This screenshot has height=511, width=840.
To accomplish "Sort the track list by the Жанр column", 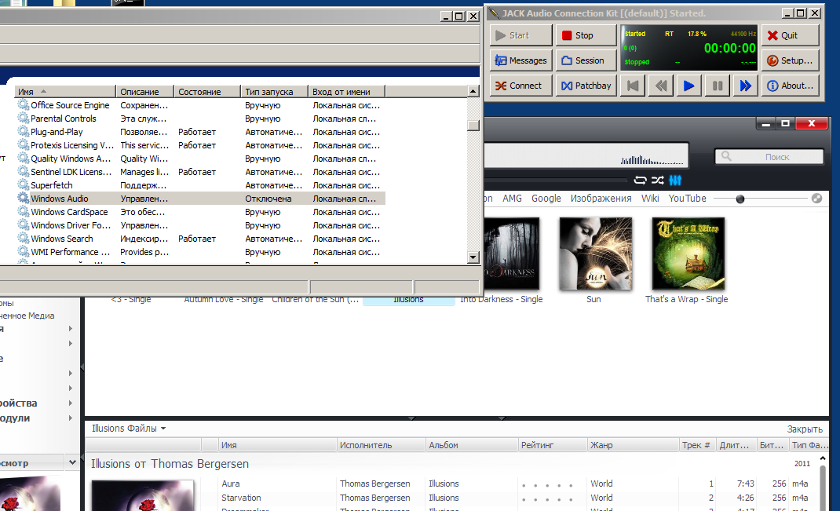I will point(634,445).
